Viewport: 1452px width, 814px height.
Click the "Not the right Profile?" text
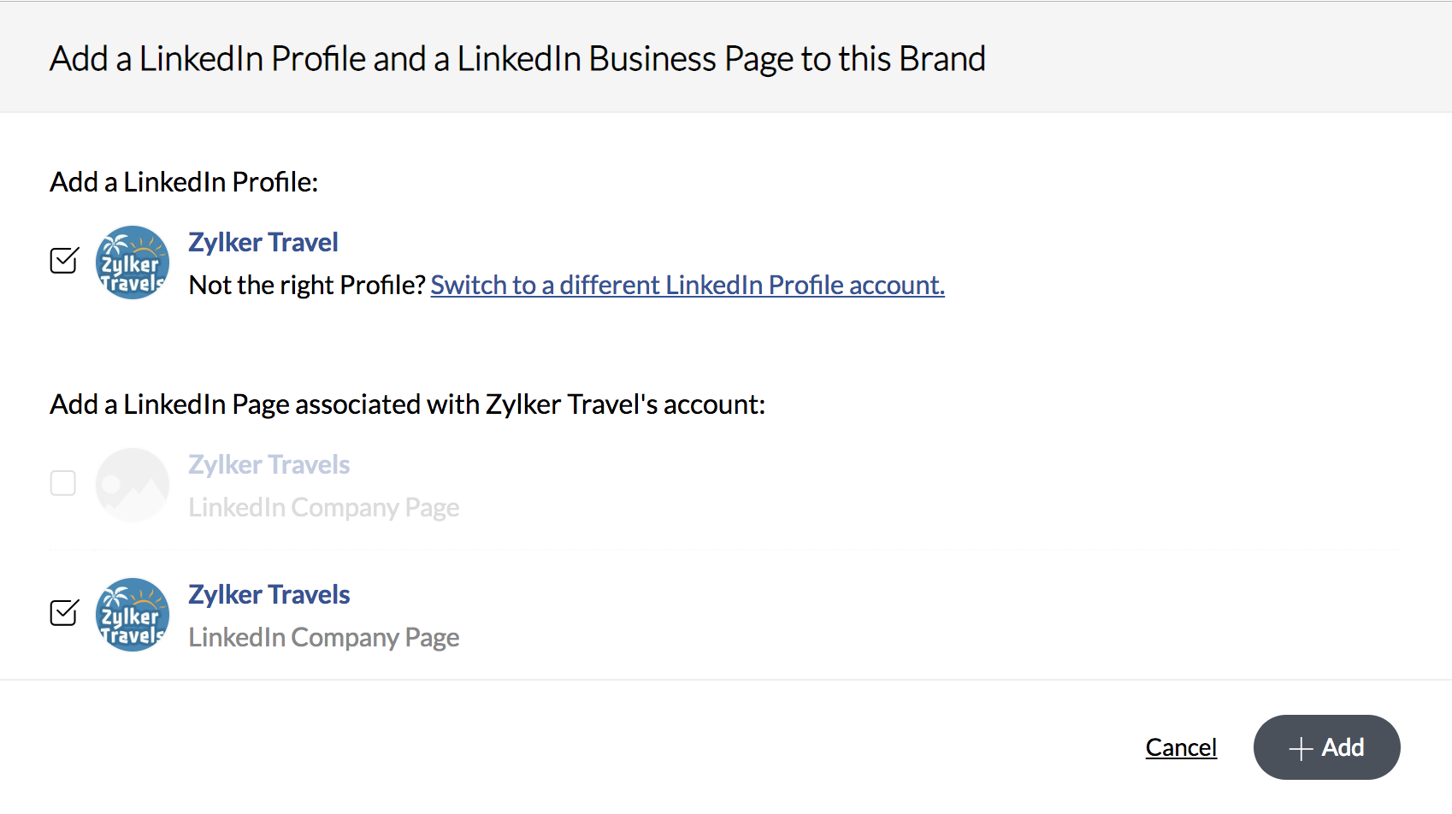pyautogui.click(x=307, y=285)
